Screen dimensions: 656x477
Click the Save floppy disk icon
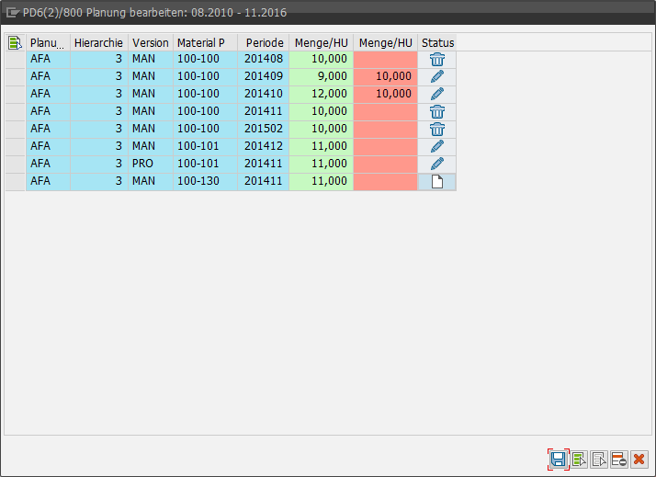558,460
